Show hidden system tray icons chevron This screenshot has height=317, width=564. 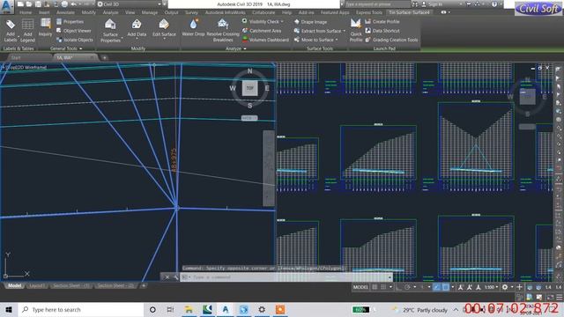456,309
